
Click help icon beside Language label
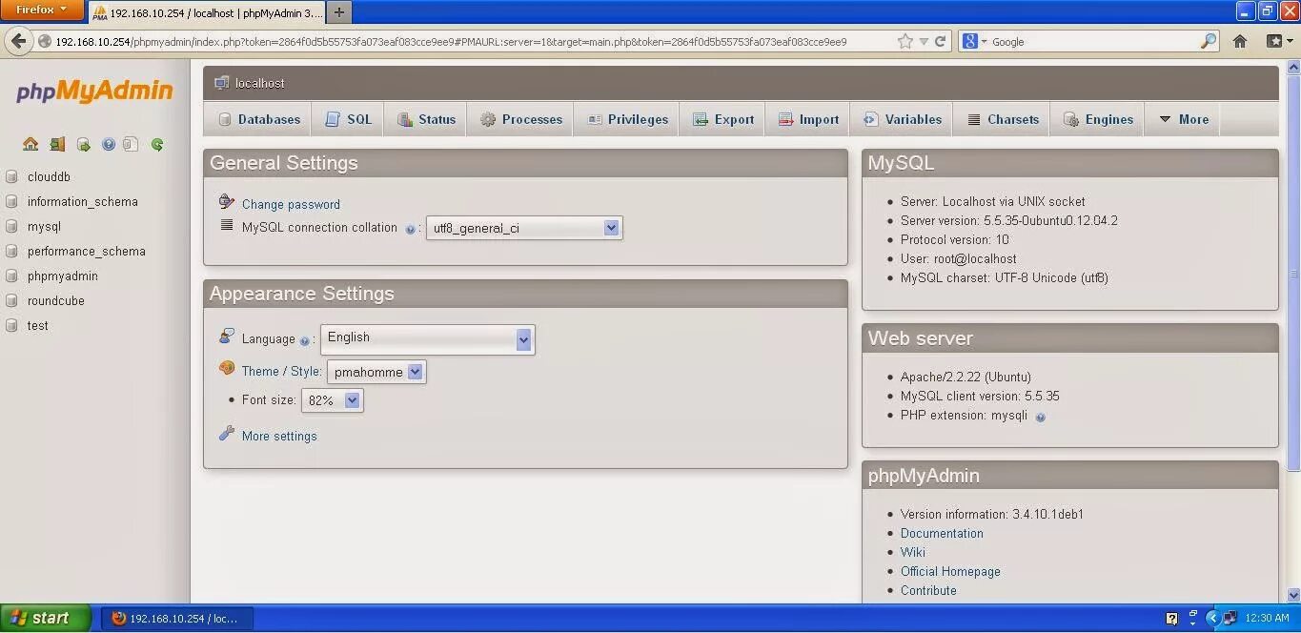pyautogui.click(x=305, y=340)
